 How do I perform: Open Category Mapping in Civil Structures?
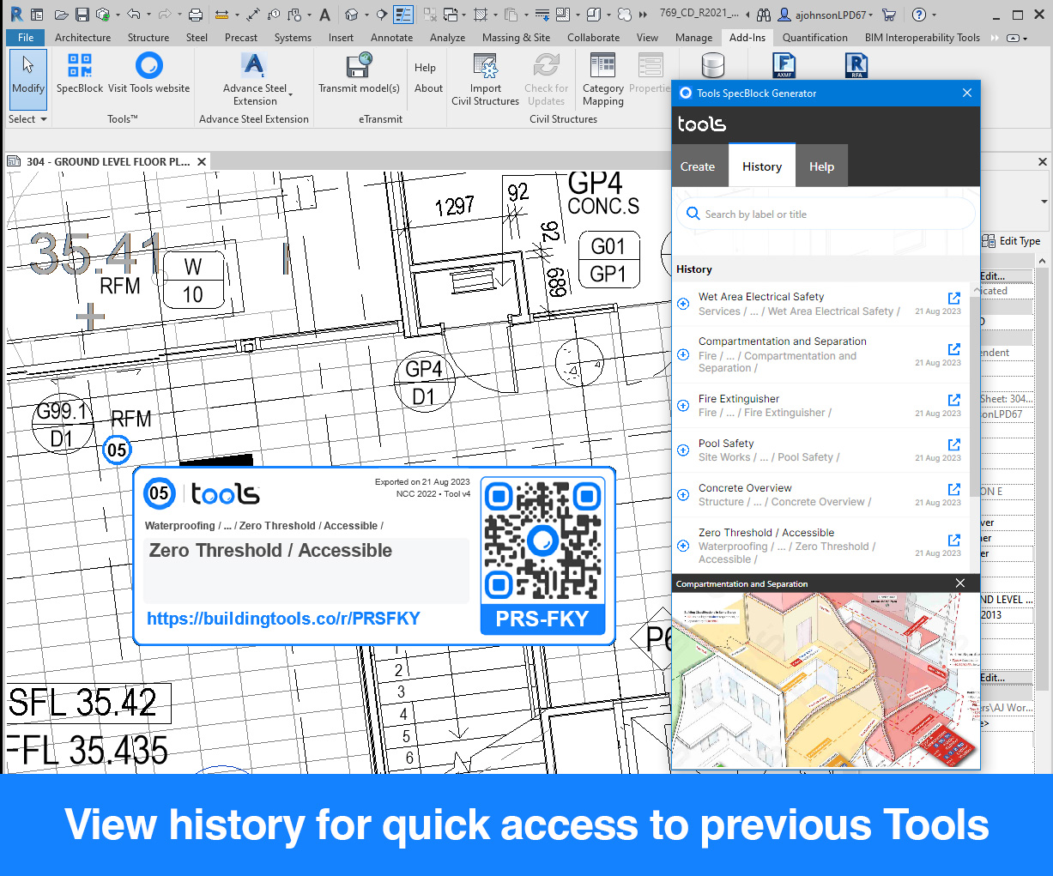pyautogui.click(x=602, y=79)
